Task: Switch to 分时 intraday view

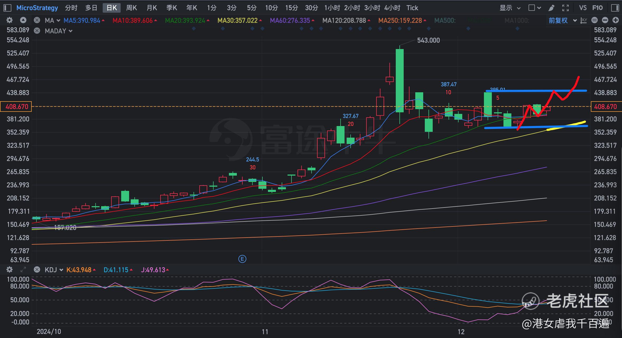Action: (x=71, y=8)
